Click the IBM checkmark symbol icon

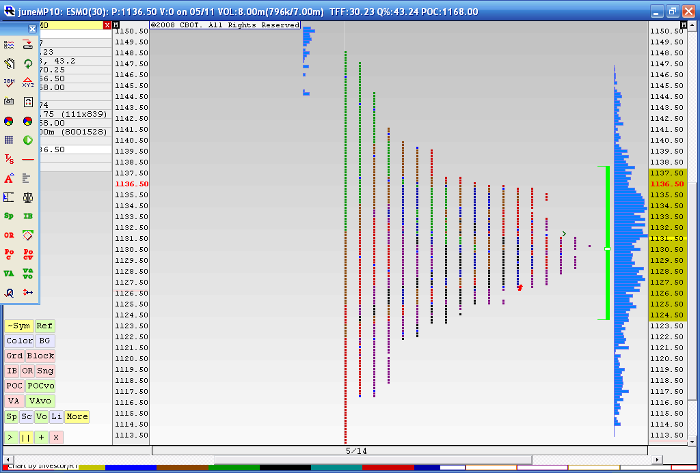9,83
